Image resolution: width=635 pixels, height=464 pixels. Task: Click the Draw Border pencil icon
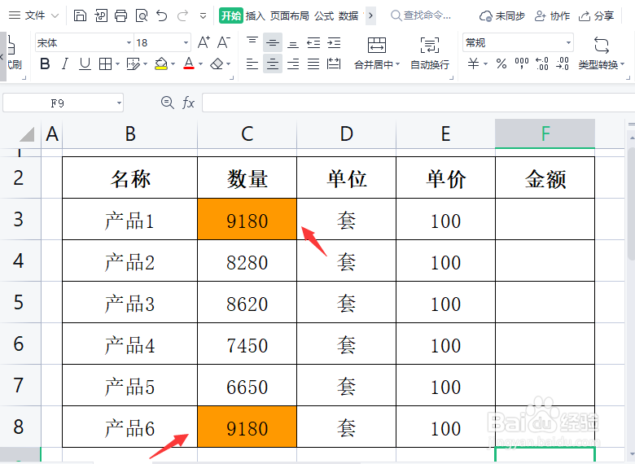133,64
